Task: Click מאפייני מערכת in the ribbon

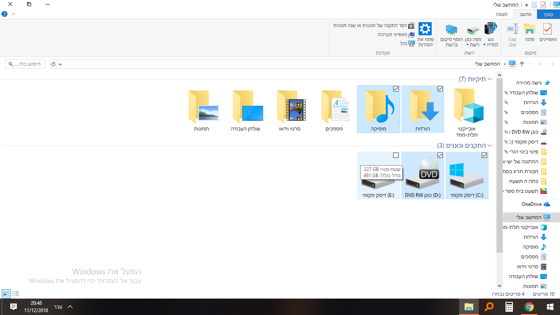Action: [x=396, y=34]
